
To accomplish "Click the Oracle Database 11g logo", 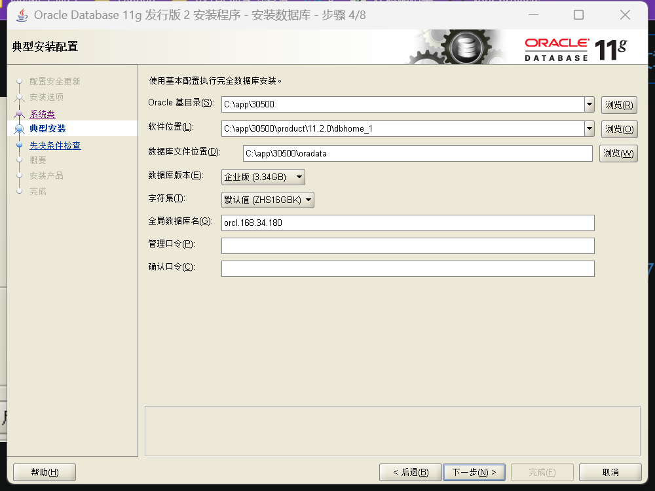I will (576, 50).
